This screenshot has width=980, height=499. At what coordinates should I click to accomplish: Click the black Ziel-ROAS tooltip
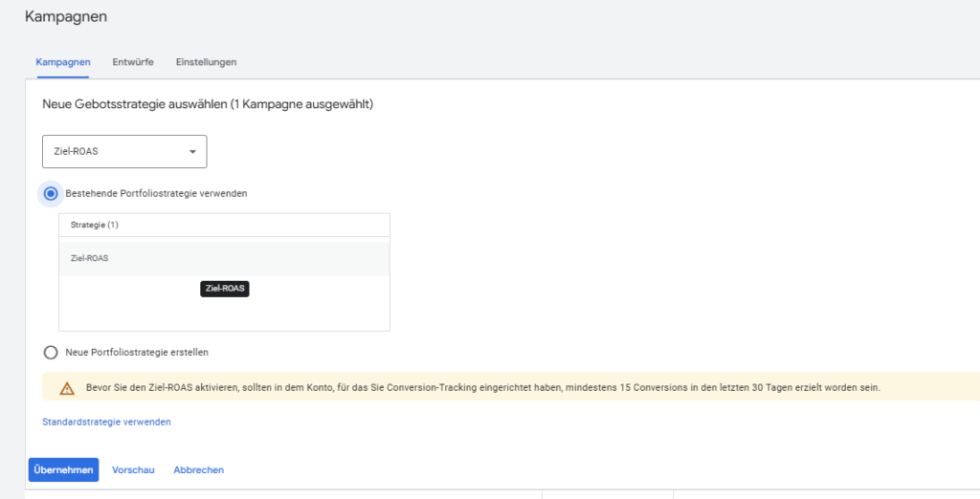point(227,289)
